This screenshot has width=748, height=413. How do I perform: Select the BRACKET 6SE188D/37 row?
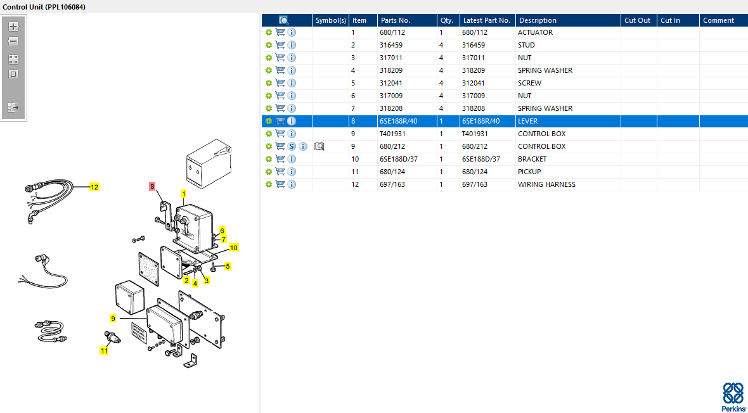(505, 159)
